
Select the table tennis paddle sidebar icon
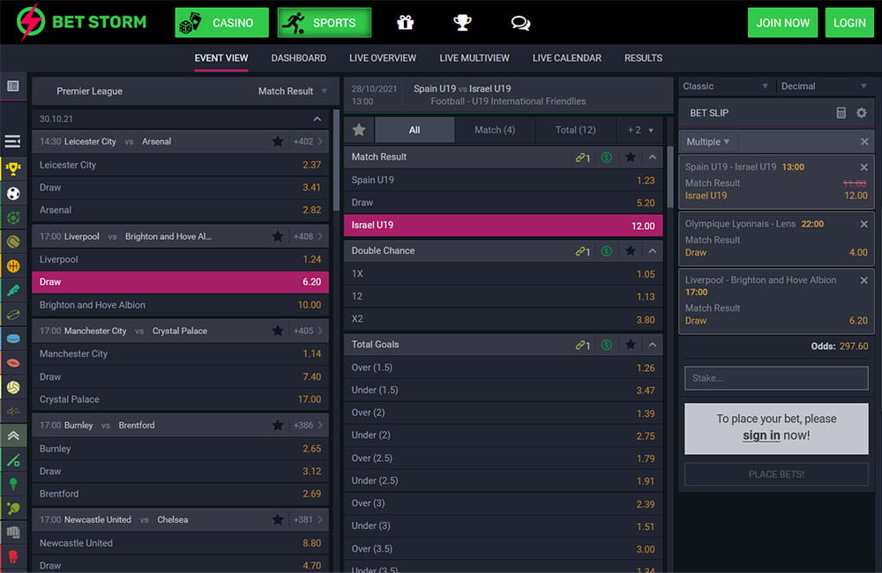pos(13,509)
